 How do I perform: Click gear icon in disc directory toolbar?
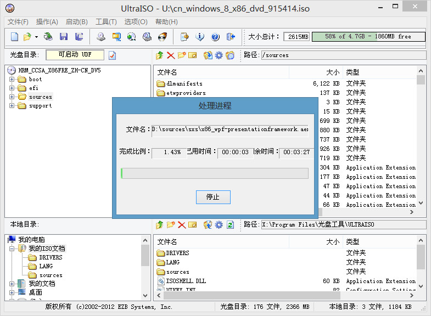click(219, 55)
